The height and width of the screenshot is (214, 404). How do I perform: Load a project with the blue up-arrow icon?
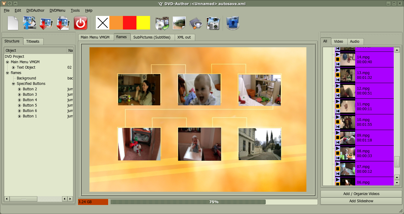[30, 23]
